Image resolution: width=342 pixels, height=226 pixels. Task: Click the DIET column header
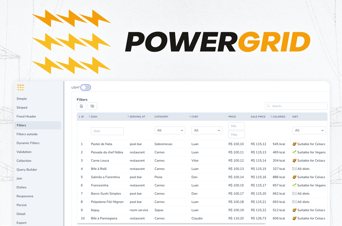point(295,117)
